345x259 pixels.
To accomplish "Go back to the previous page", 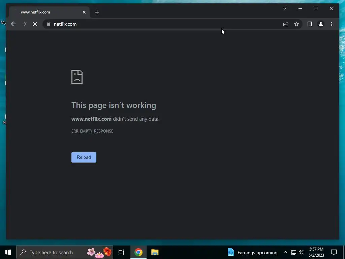I will coord(13,24).
